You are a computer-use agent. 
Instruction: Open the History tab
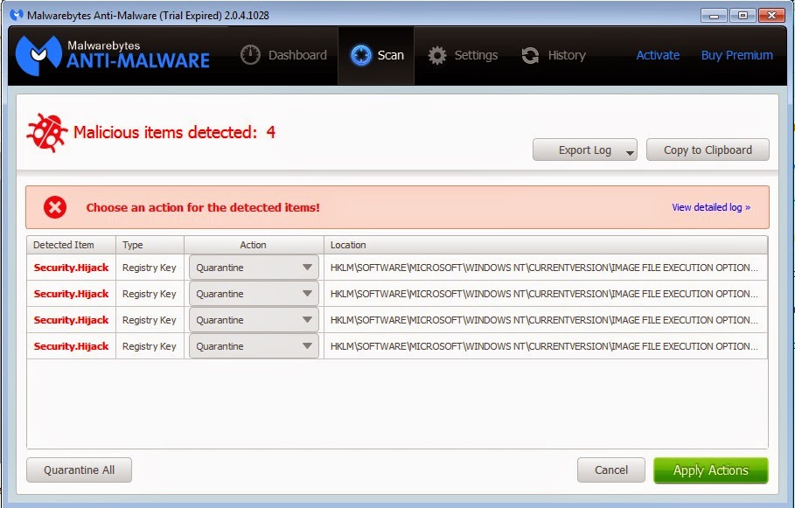coord(554,55)
